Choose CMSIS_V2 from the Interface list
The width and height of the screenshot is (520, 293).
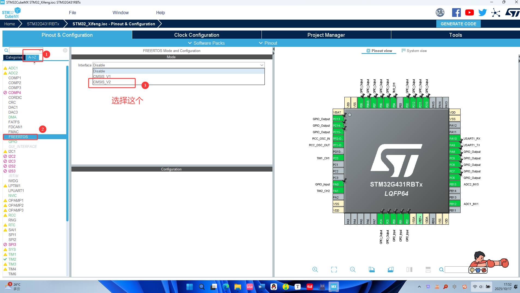(x=179, y=82)
